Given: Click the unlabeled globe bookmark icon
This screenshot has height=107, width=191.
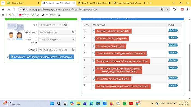Looking at the screenshot, I should click(x=59, y=15).
